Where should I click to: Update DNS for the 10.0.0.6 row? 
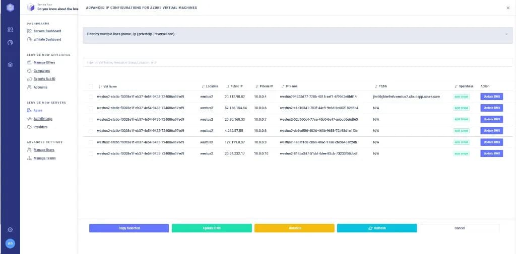point(492,108)
